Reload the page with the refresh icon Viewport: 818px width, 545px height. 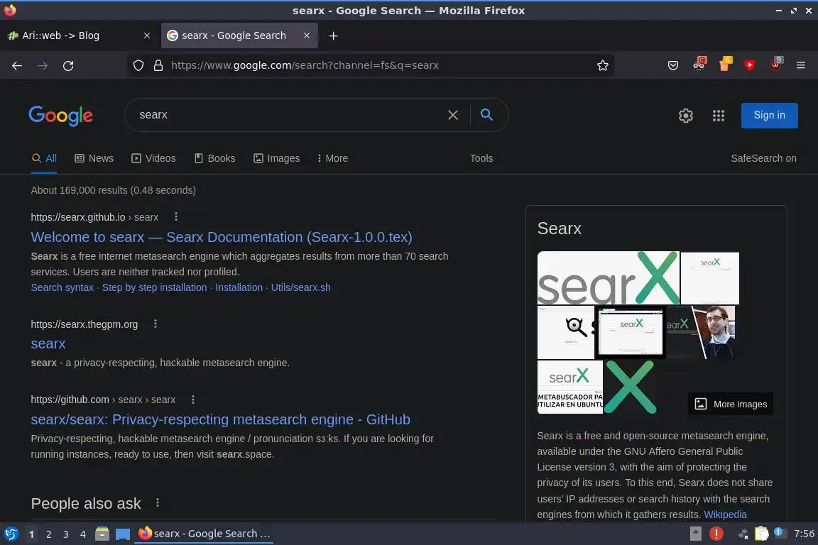(x=68, y=66)
